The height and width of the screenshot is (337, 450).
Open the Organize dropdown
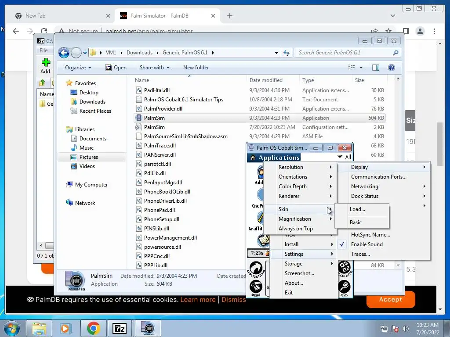coord(78,68)
